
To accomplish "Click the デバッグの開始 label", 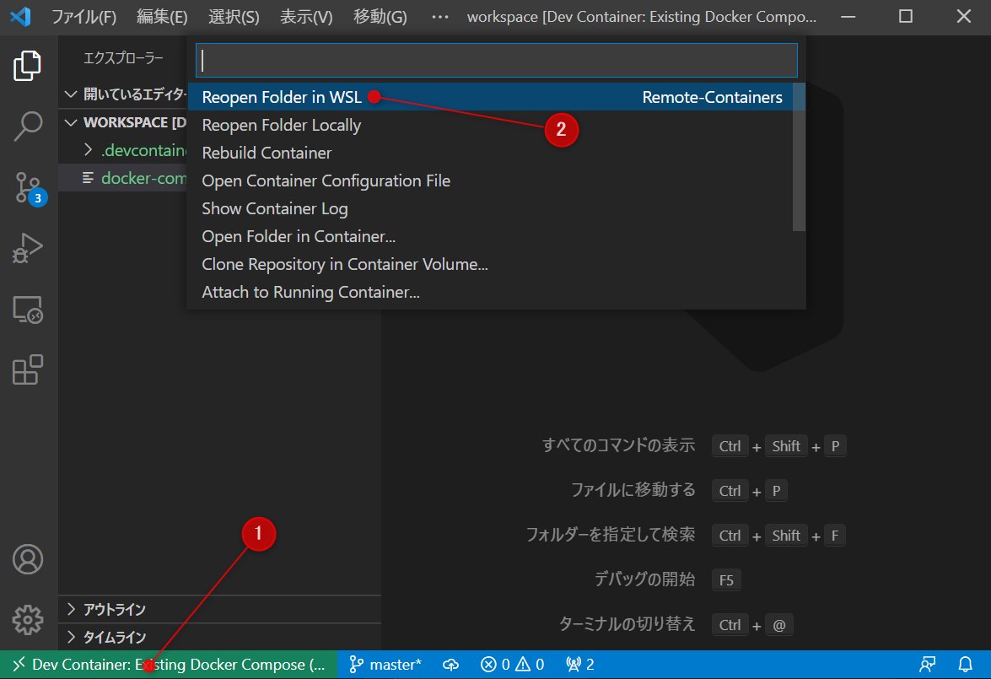I will [644, 579].
